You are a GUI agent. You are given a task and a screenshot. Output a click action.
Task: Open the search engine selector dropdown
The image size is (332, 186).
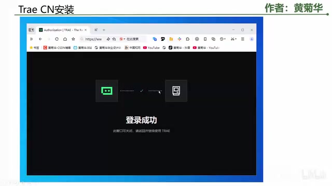point(122,39)
